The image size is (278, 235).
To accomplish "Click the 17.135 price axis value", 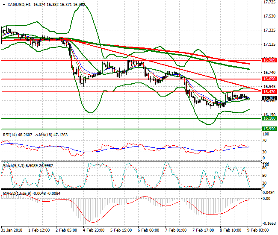I will (269, 44).
